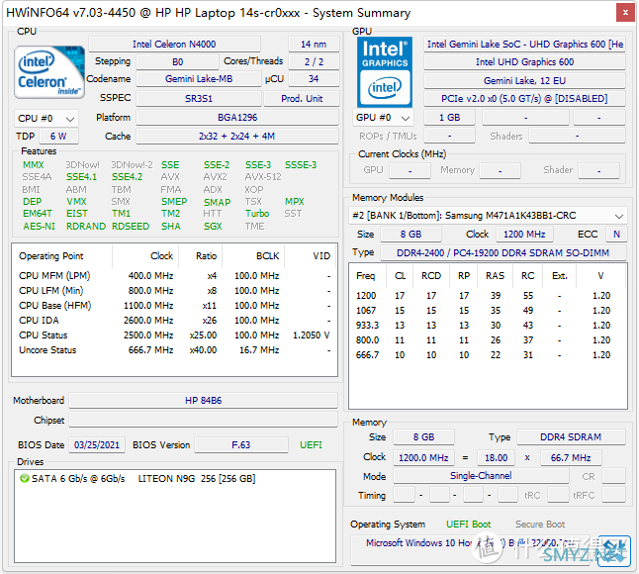Click the Prod. Unit field

(x=302, y=99)
